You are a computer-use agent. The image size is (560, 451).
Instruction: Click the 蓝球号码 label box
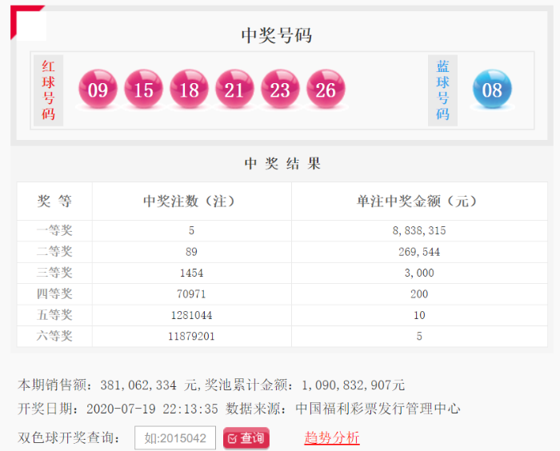[442, 90]
